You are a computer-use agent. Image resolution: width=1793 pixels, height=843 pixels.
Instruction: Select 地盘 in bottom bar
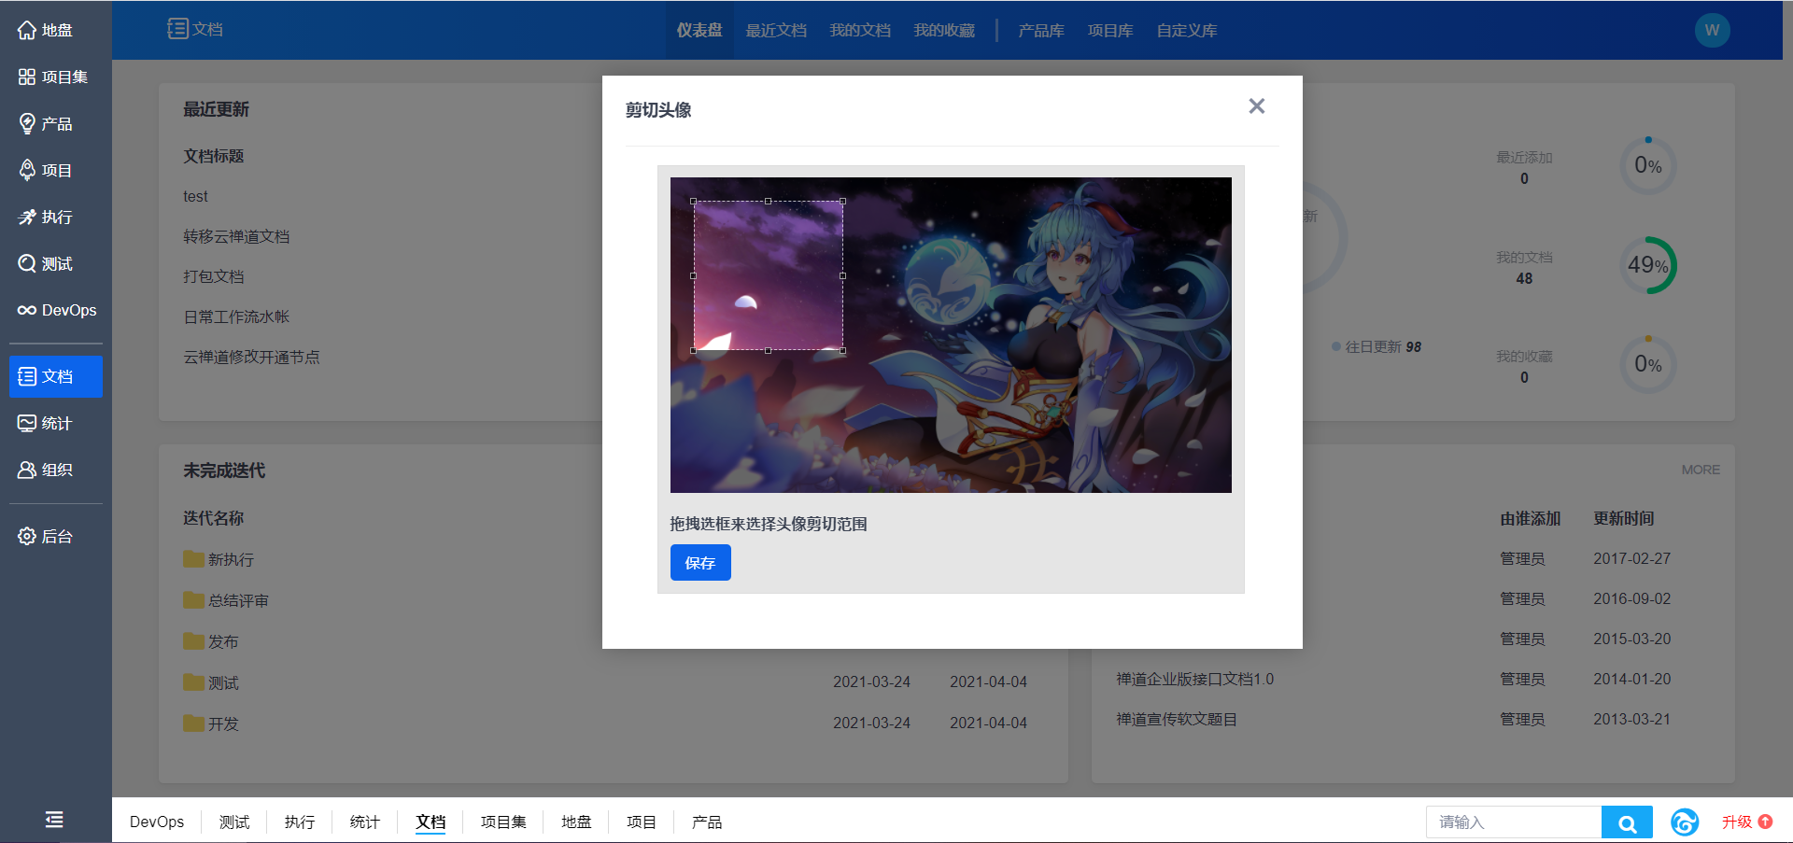click(576, 822)
